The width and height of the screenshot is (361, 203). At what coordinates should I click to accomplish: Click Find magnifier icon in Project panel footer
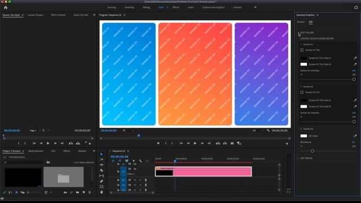[x=72, y=192]
